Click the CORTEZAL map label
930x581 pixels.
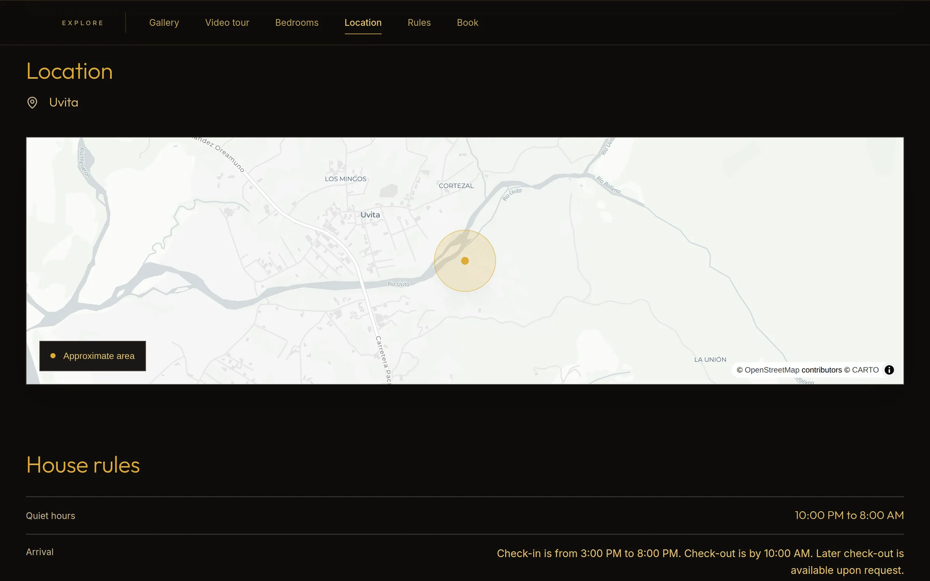(x=456, y=186)
